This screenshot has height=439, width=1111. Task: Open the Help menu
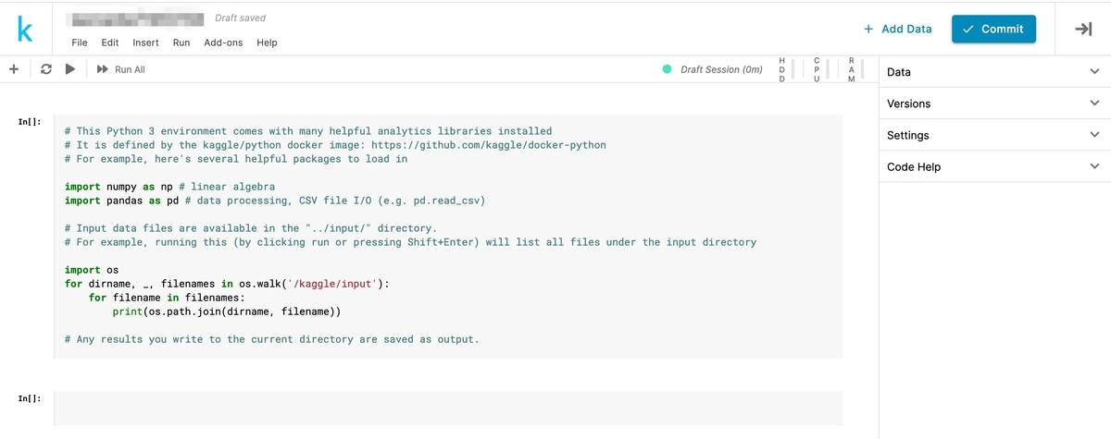tap(267, 43)
